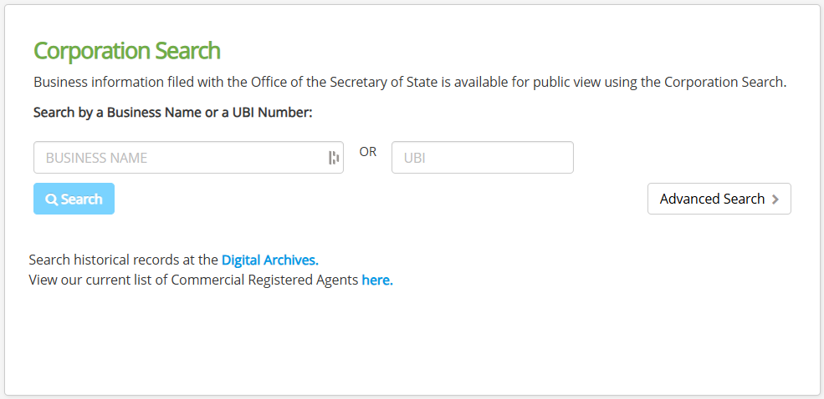This screenshot has width=824, height=399.
Task: Click the Dashlane autofill icon in Business Name field
Action: pos(334,157)
